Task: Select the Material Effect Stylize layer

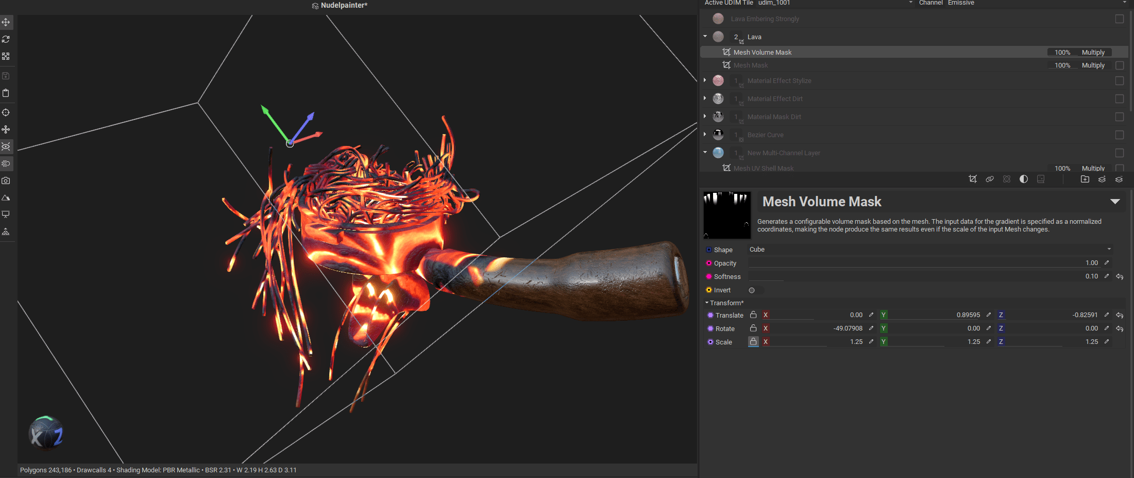Action: [779, 81]
